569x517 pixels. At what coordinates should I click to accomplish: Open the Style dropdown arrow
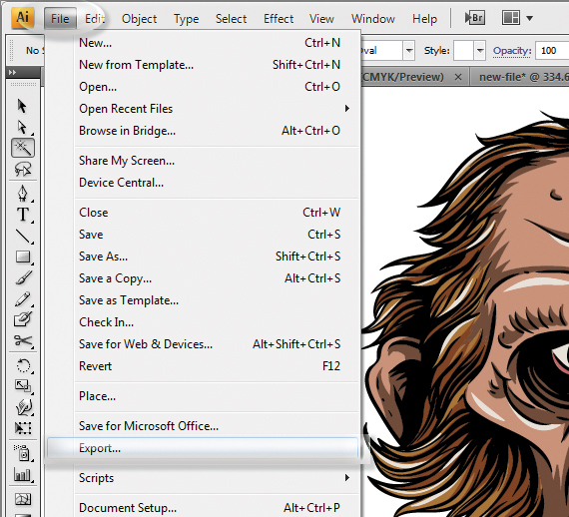point(480,51)
